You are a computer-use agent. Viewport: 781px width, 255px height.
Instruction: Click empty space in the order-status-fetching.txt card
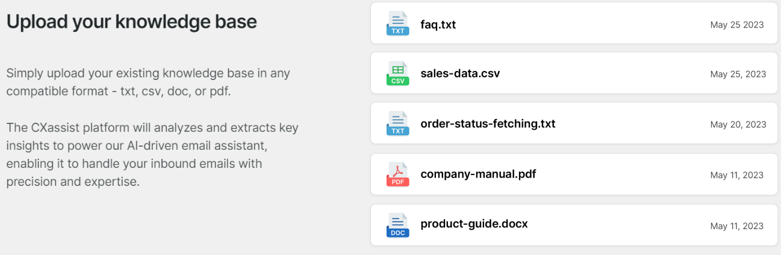[632, 124]
